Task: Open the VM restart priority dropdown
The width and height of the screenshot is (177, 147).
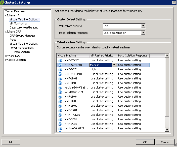Action: coord(143,26)
